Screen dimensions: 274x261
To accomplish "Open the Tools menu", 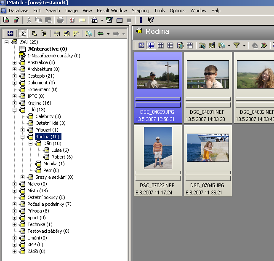I will [160, 11].
